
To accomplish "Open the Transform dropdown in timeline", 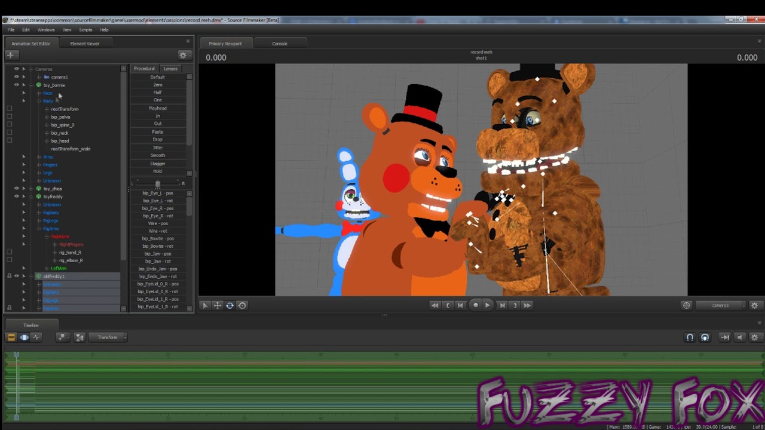I will tap(108, 337).
